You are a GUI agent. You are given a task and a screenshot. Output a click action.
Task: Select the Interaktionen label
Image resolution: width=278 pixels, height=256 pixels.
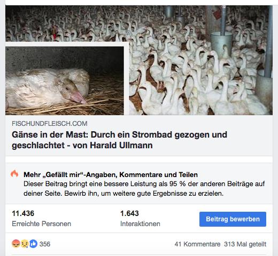tap(140, 223)
